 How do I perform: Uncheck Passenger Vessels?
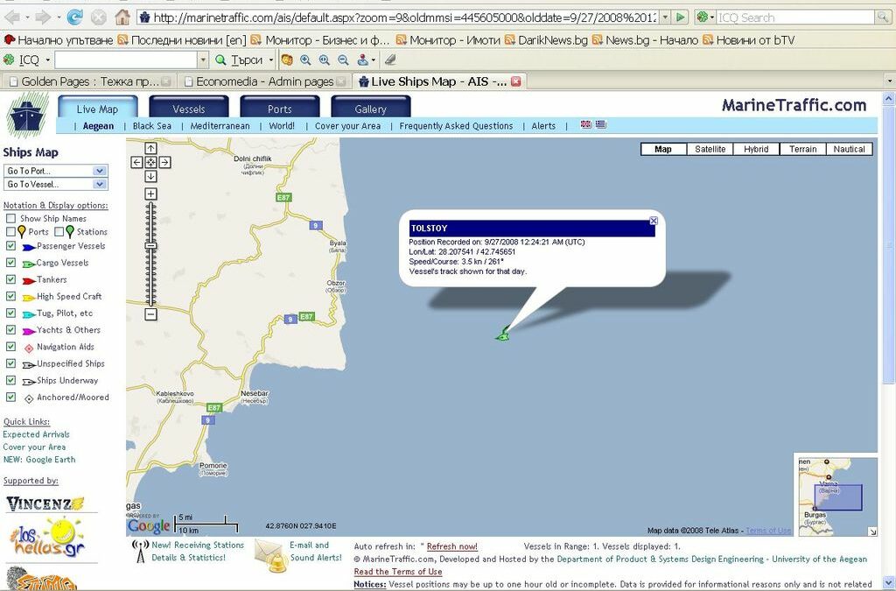[x=10, y=246]
